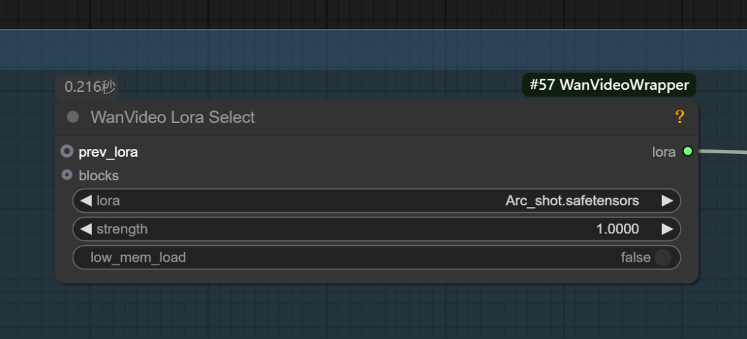Collapse the WanVideo Lora Select node via its gray dot
Image resolution: width=747 pixels, height=339 pixels.
73,117
